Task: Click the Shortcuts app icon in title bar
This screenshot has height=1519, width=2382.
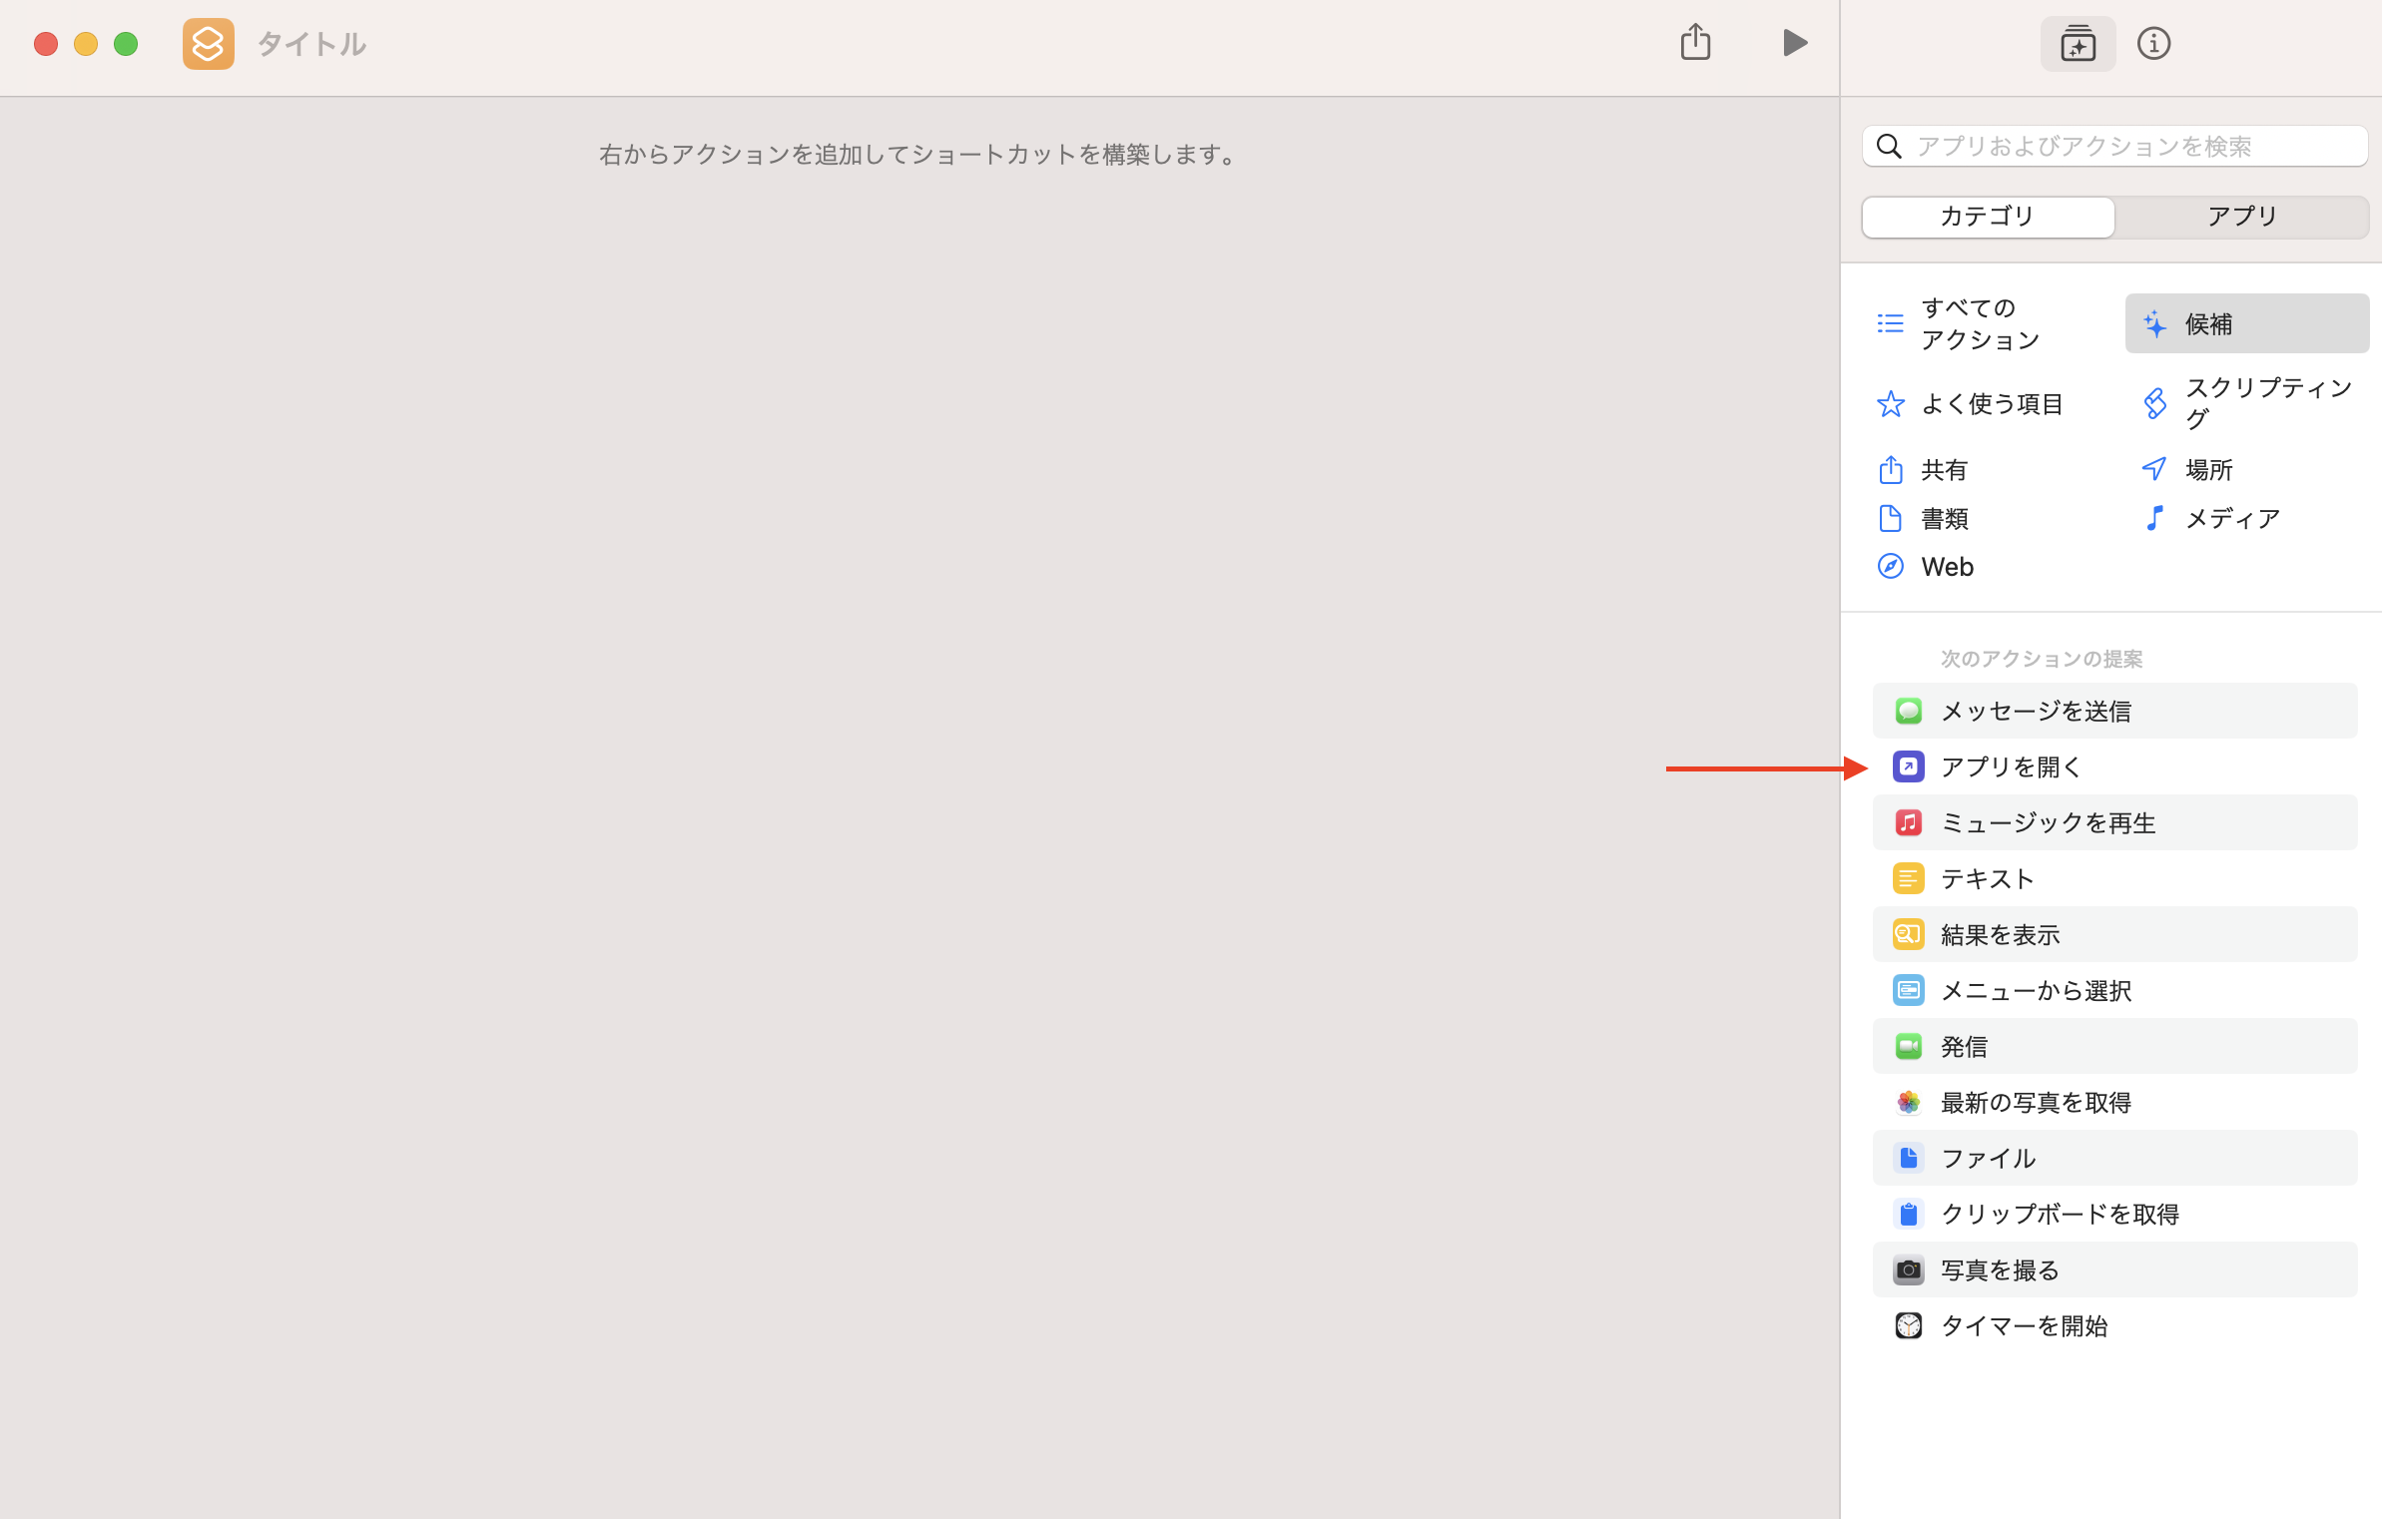Action: [x=208, y=44]
